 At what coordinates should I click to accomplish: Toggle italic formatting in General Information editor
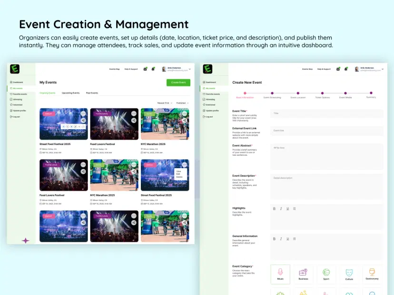pyautogui.click(x=281, y=238)
